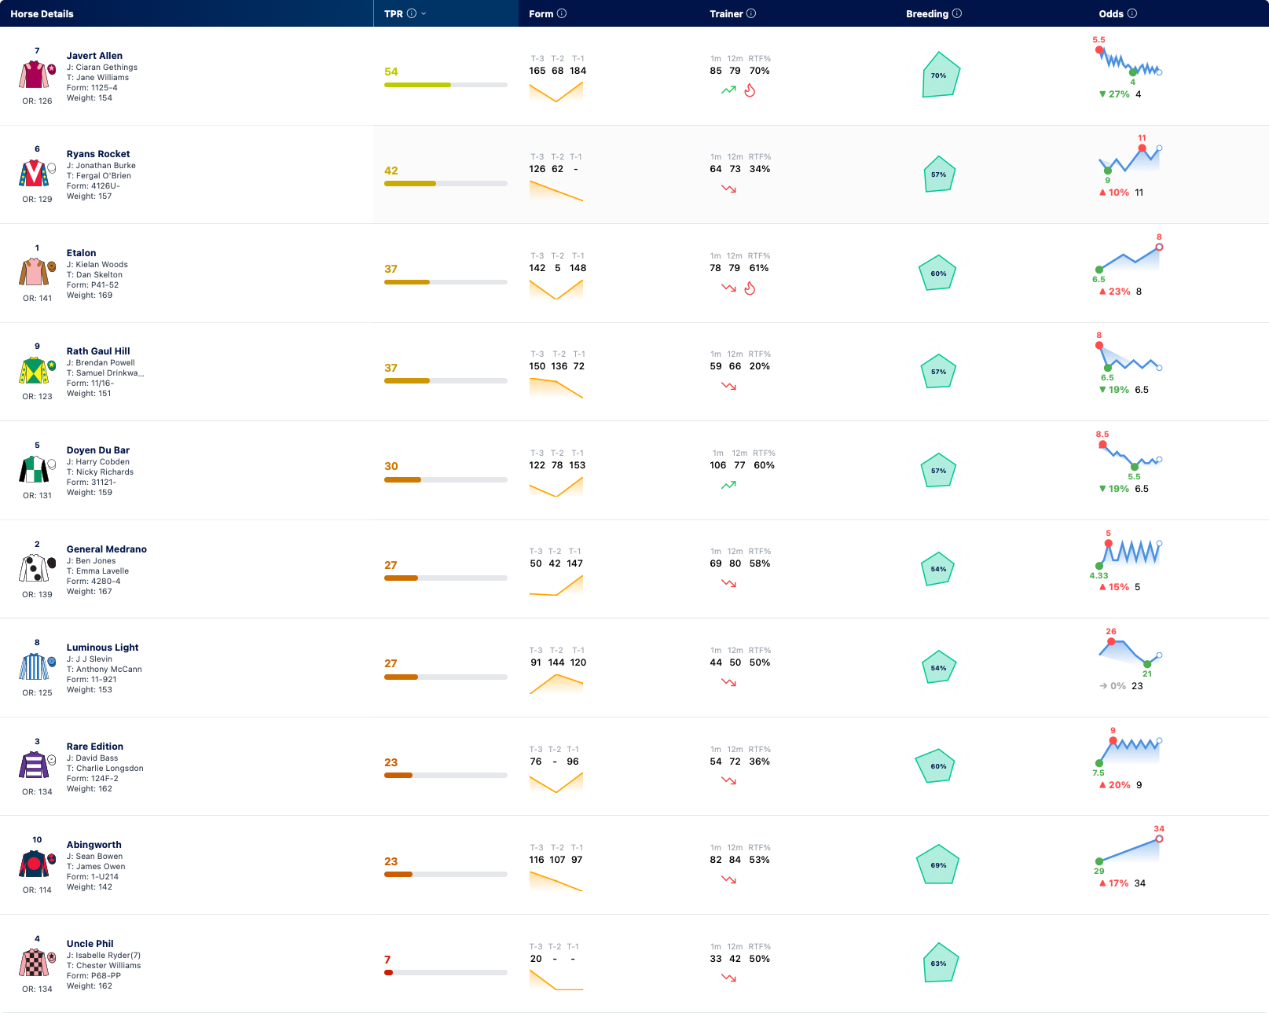Click Javert Allen's trainer hot flame icon
This screenshot has height=1013, width=1269.
coord(750,90)
